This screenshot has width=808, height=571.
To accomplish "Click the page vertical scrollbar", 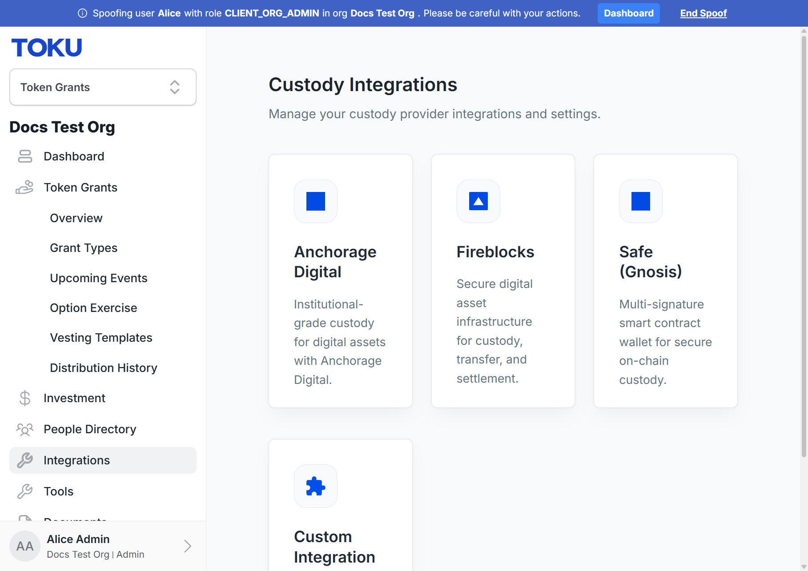I will click(x=804, y=247).
